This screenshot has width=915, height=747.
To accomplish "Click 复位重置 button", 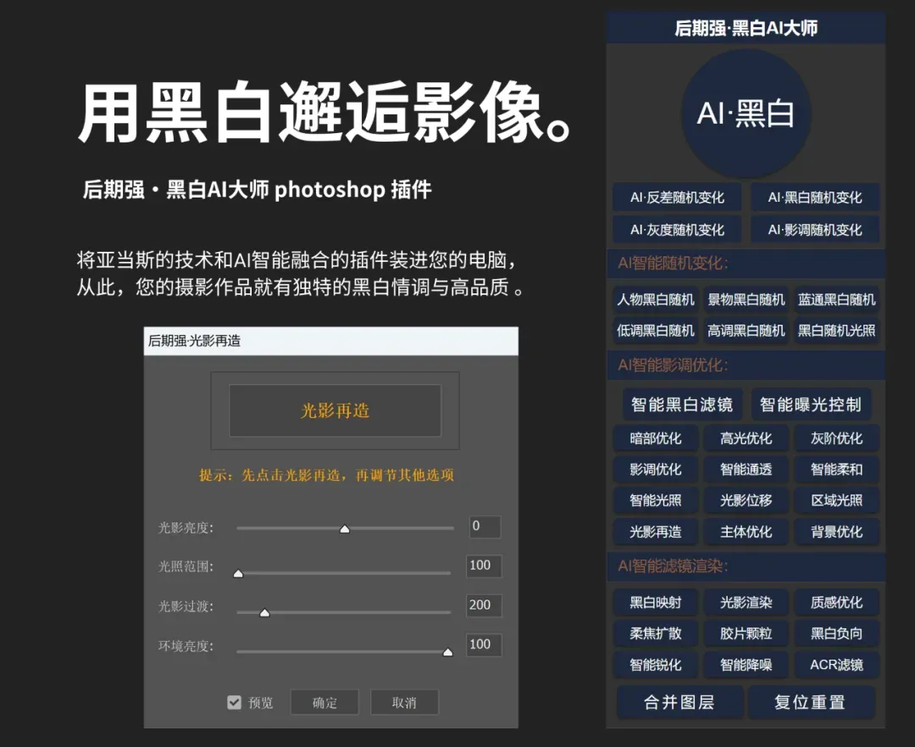I will pyautogui.click(x=811, y=702).
